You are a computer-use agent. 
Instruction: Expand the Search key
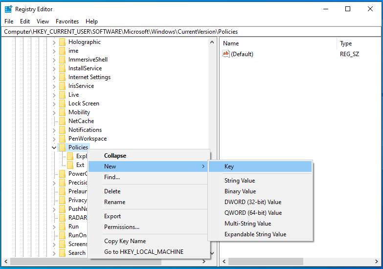click(54, 253)
